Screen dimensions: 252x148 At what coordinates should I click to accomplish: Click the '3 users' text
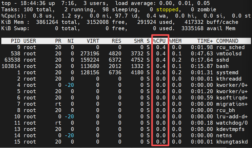pyautogui.click(x=95, y=3)
